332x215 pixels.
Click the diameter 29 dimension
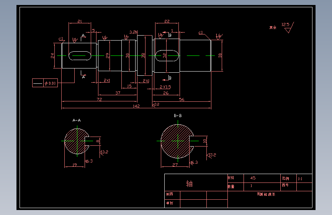108,55
